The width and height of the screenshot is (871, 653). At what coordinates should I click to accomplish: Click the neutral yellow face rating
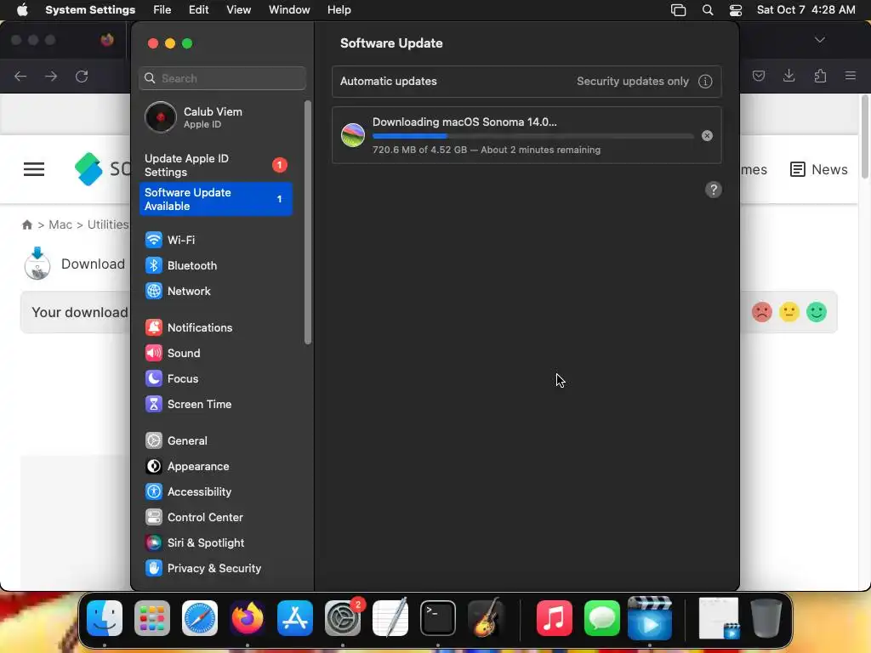pos(788,312)
